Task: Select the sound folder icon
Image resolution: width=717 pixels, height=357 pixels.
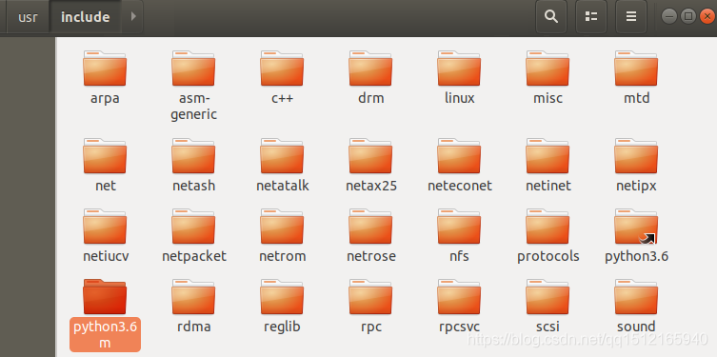Action: (x=636, y=297)
